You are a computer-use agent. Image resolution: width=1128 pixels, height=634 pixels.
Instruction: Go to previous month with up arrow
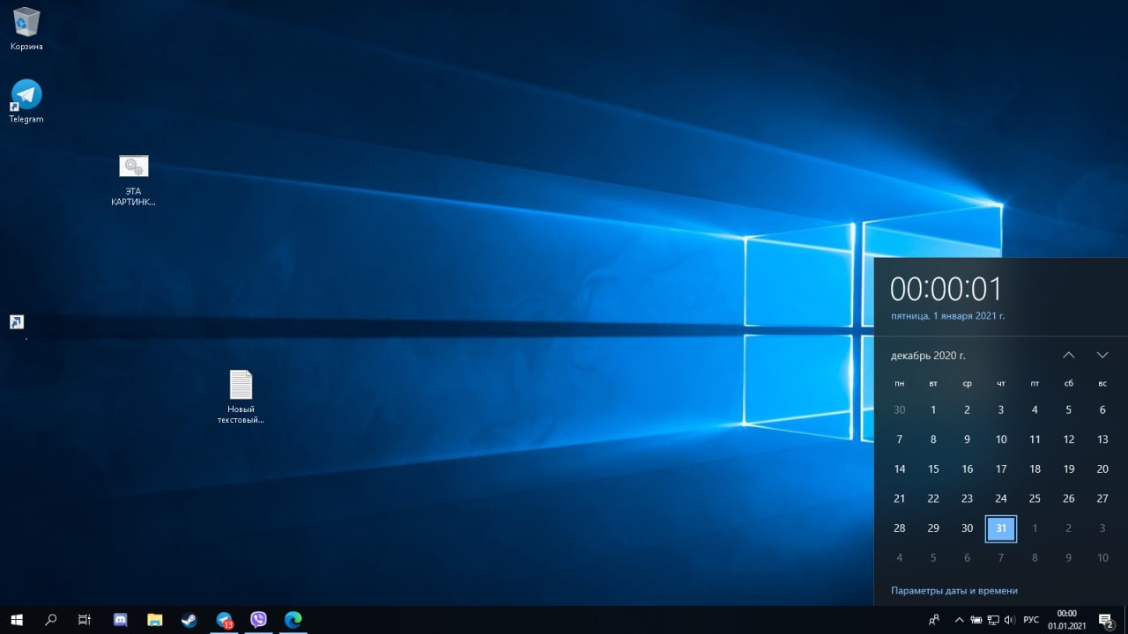[x=1069, y=355]
